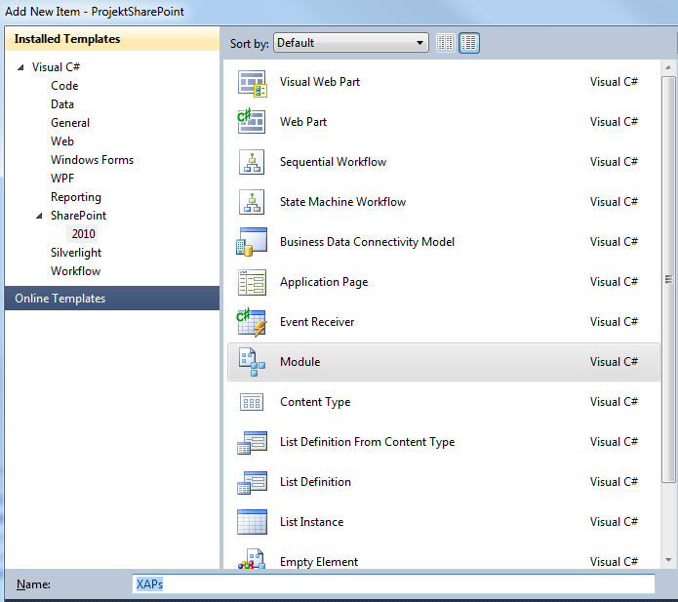
Task: Pick the State Machine Workflow icon
Action: [252, 202]
